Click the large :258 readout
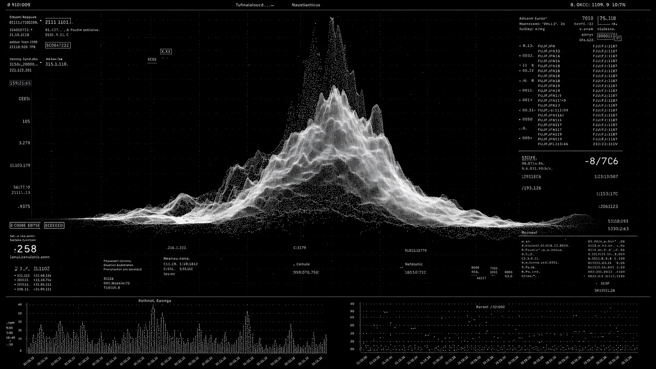Screen dimensions: 656x369 pos(26,249)
